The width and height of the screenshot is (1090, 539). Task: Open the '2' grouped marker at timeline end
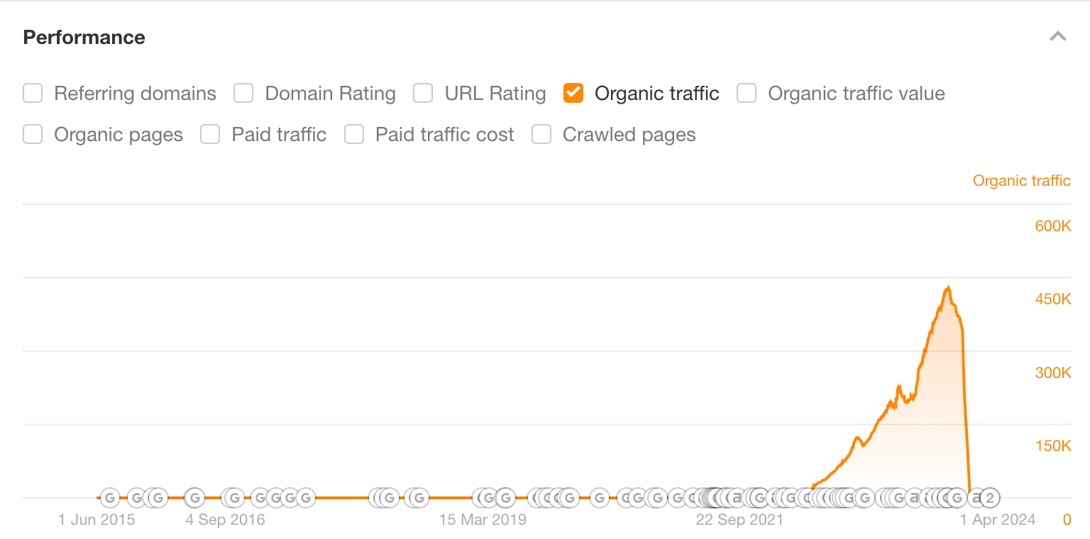click(x=991, y=498)
